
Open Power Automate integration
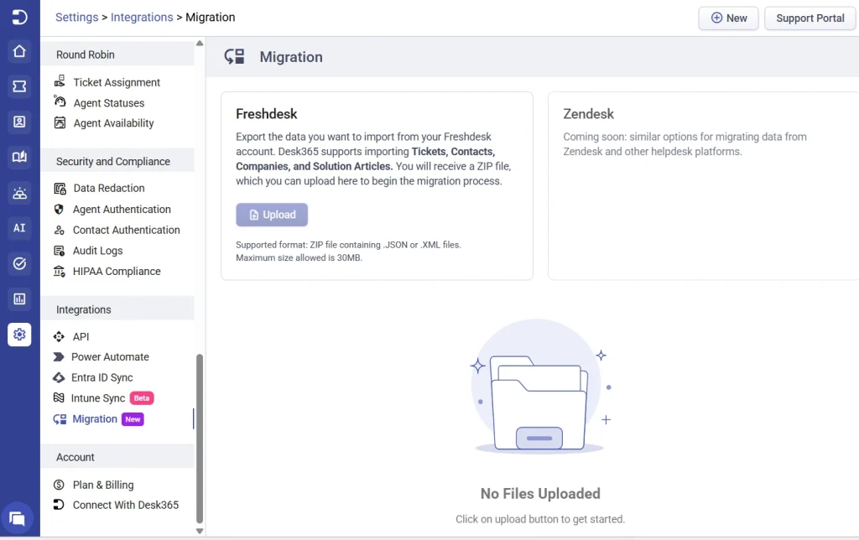click(110, 356)
